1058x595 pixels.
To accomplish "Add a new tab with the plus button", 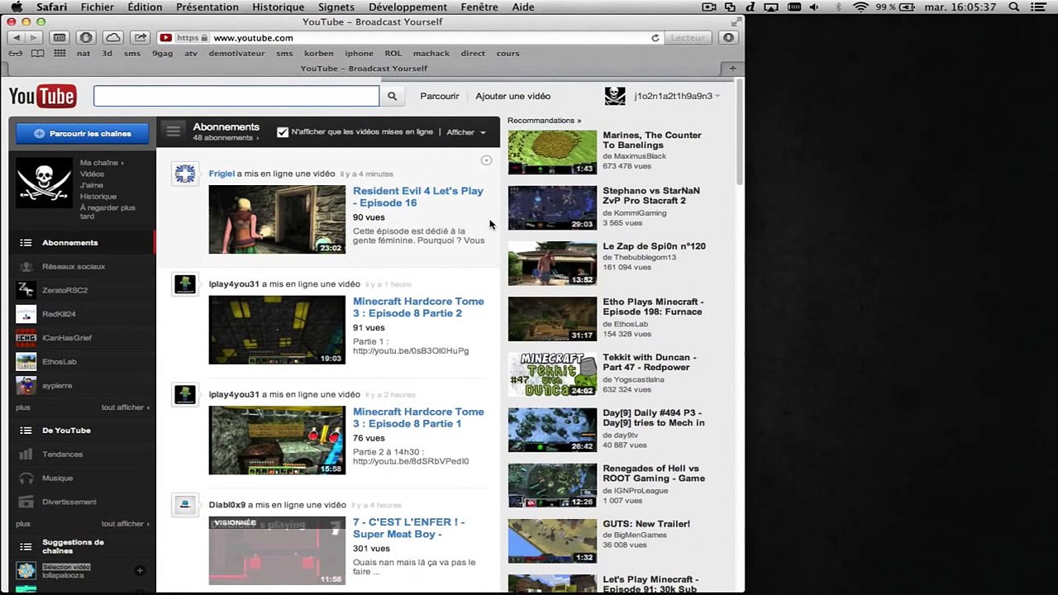I will point(732,69).
